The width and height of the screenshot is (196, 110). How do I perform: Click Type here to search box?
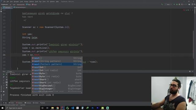(x=22, y=108)
